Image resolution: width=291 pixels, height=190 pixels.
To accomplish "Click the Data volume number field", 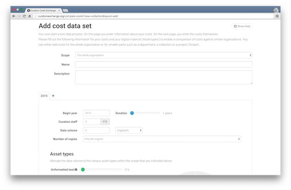I will coord(96,130).
